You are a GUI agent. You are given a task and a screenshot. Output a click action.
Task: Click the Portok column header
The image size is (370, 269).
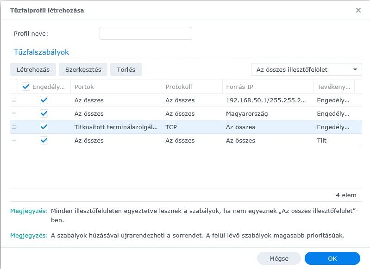point(116,87)
